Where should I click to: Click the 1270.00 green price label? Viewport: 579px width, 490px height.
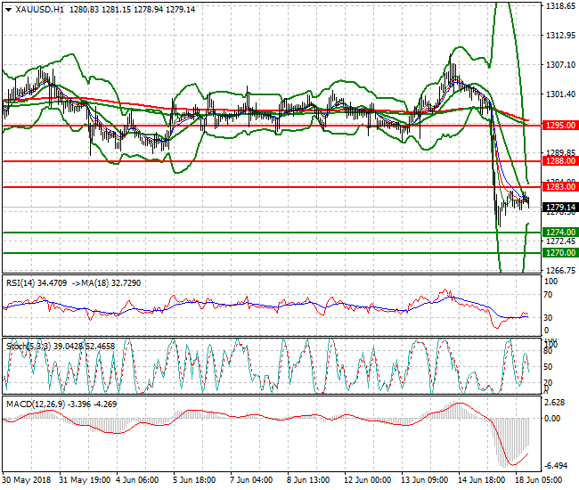point(559,253)
